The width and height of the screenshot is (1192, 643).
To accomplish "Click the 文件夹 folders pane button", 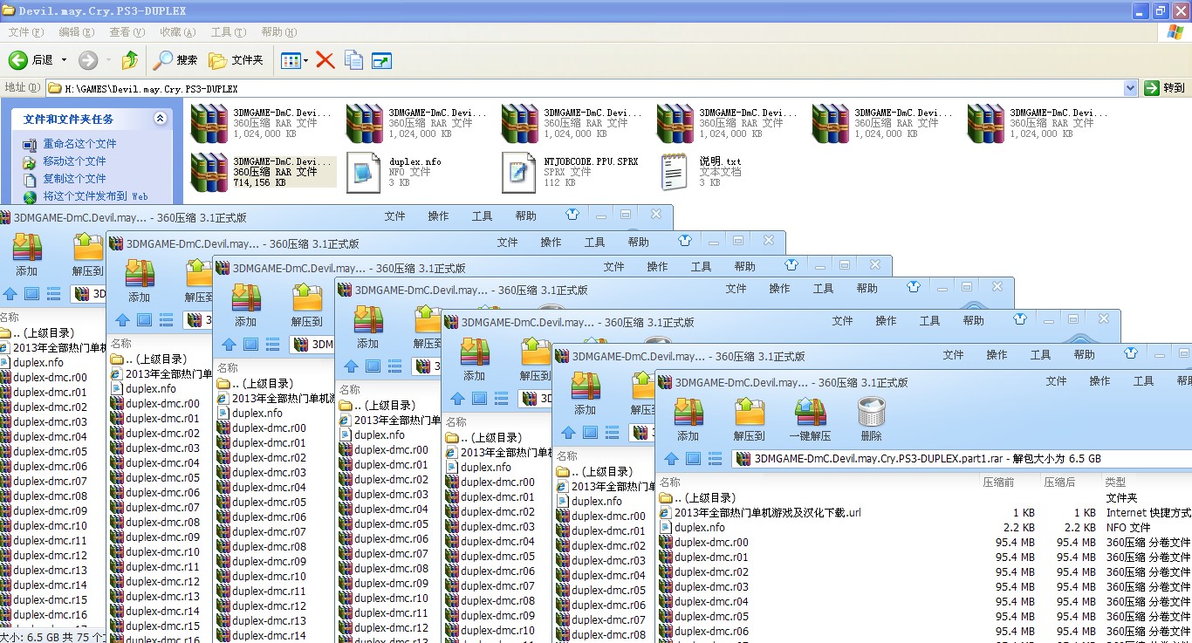I will pyautogui.click(x=236, y=60).
